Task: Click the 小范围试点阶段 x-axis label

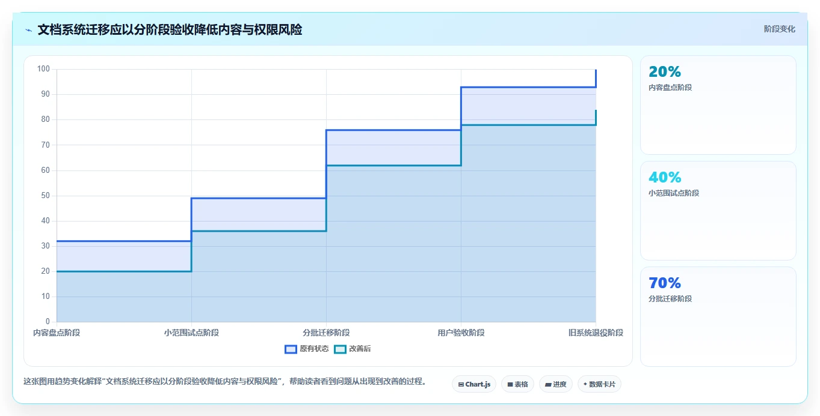Action: 191,333
